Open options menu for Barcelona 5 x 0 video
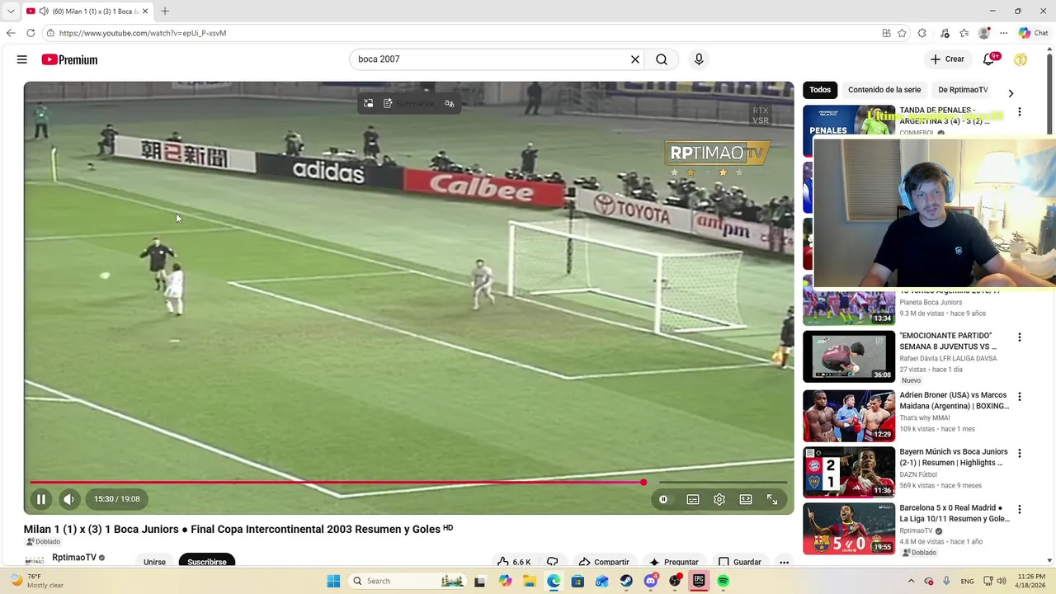1056x594 pixels. coord(1020,510)
